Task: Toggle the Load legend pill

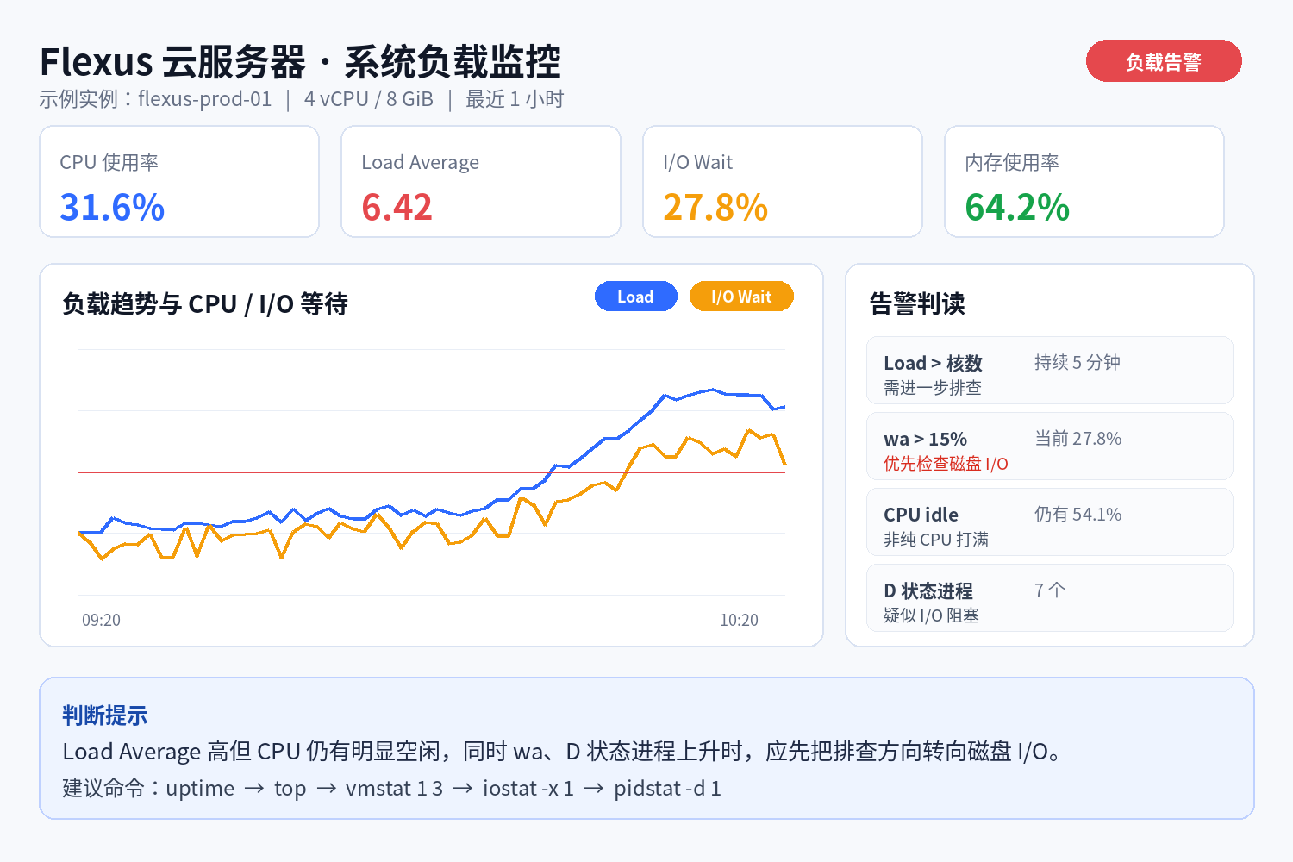Action: [636, 297]
